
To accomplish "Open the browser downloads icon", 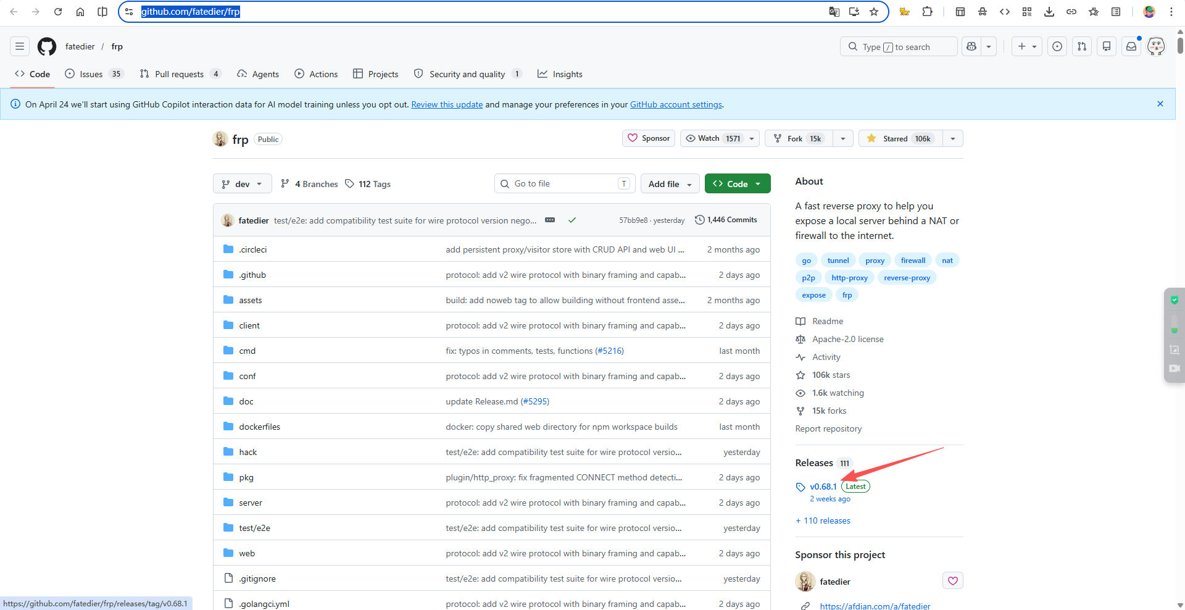I will (x=1049, y=12).
